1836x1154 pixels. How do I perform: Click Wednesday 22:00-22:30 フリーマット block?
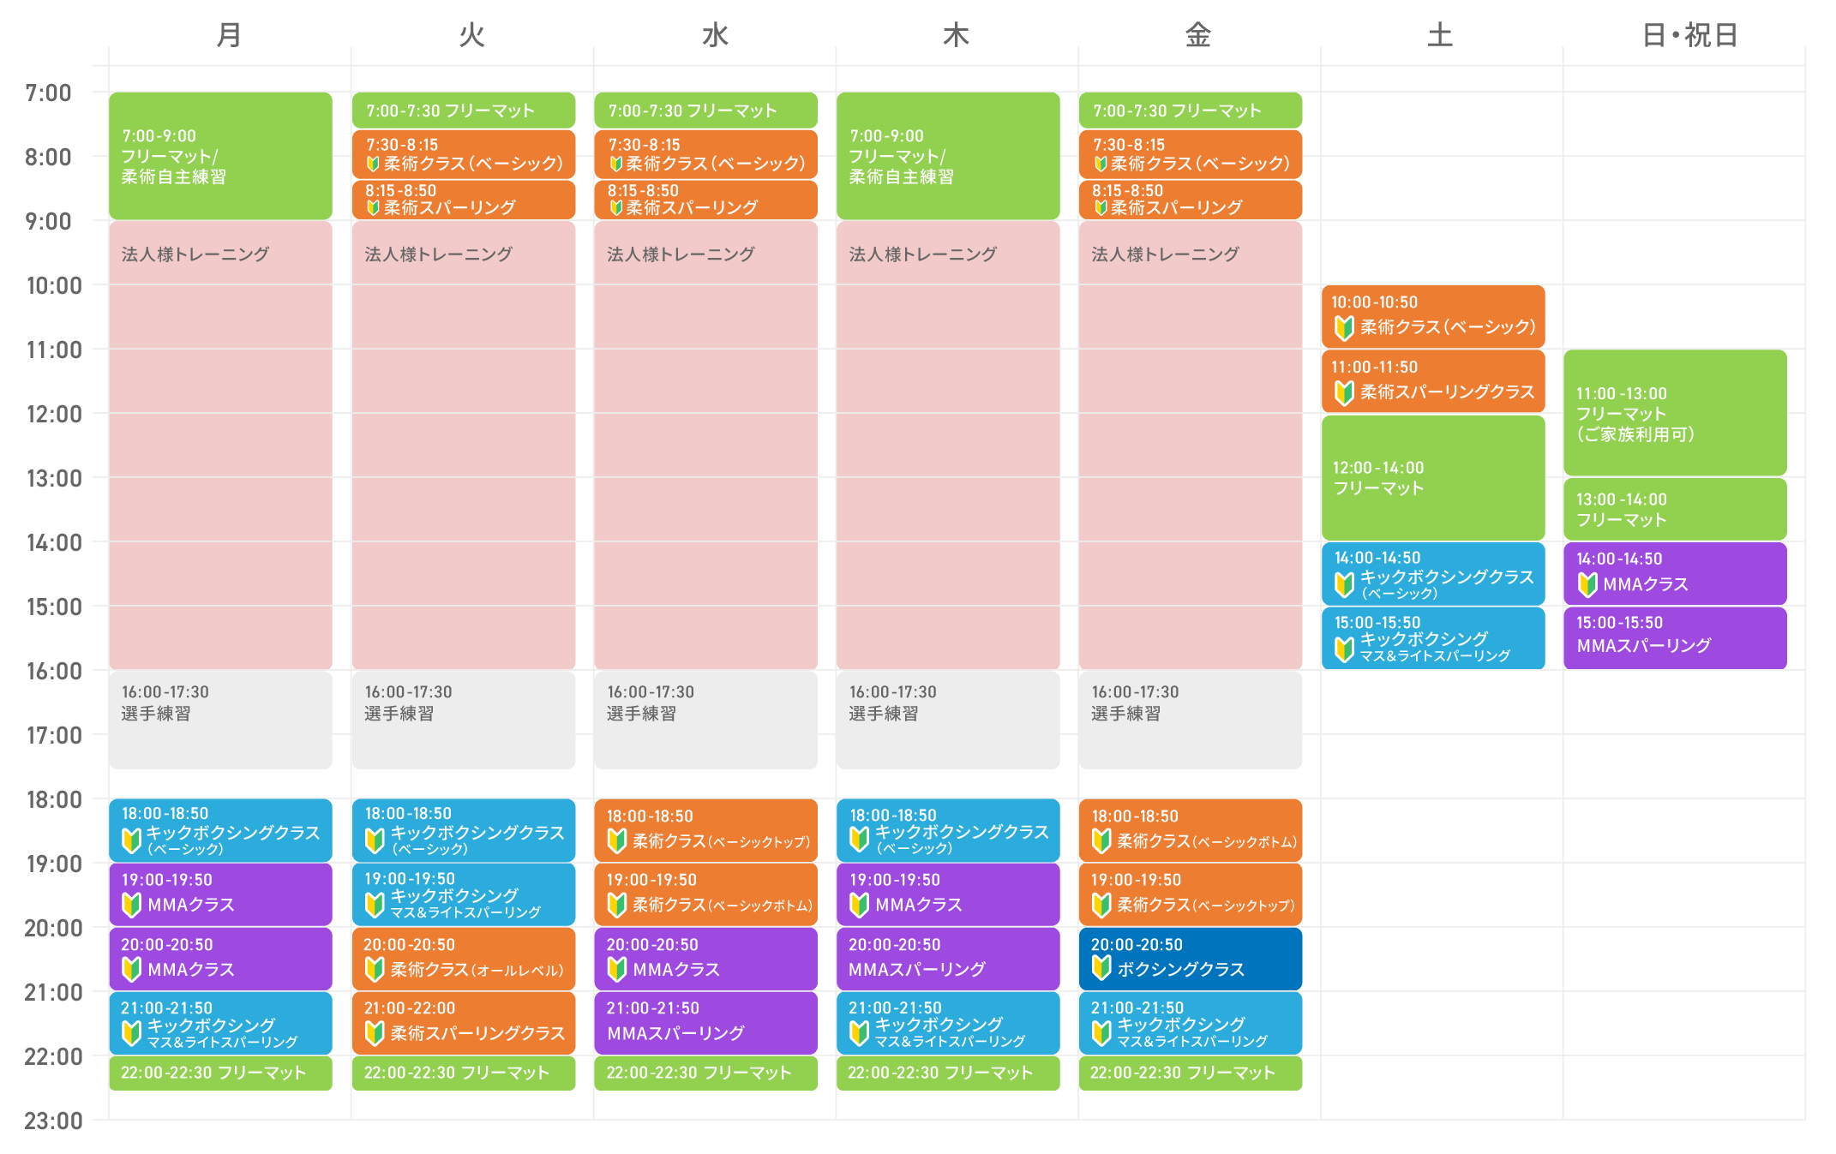click(x=705, y=1073)
